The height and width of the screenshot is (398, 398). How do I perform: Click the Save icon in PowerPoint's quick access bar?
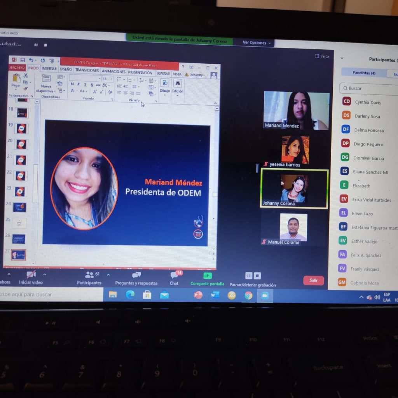click(x=23, y=60)
